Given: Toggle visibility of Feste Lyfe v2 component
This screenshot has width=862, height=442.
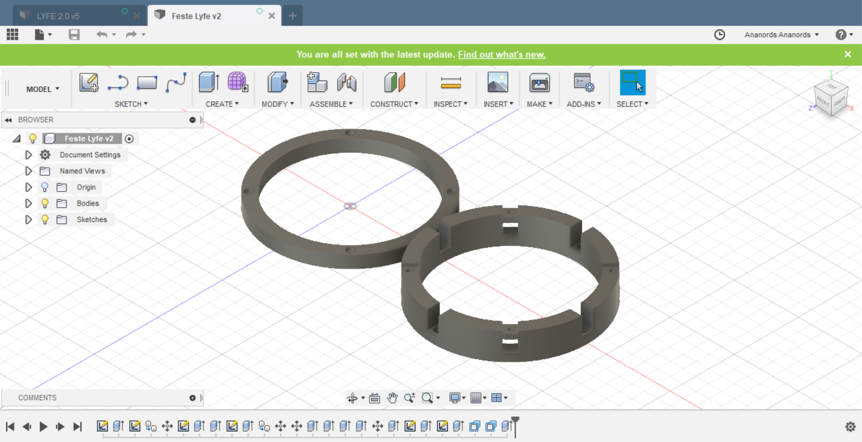Looking at the screenshot, I should 32,138.
